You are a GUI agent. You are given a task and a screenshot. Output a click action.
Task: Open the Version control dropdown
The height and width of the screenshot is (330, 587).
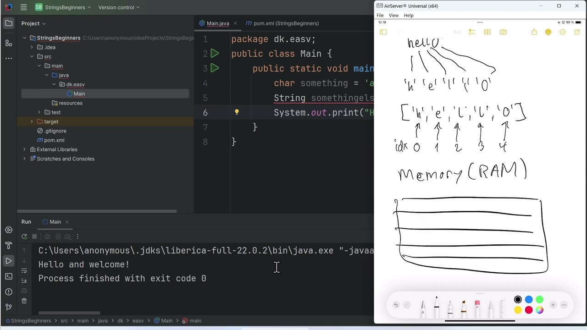119,7
